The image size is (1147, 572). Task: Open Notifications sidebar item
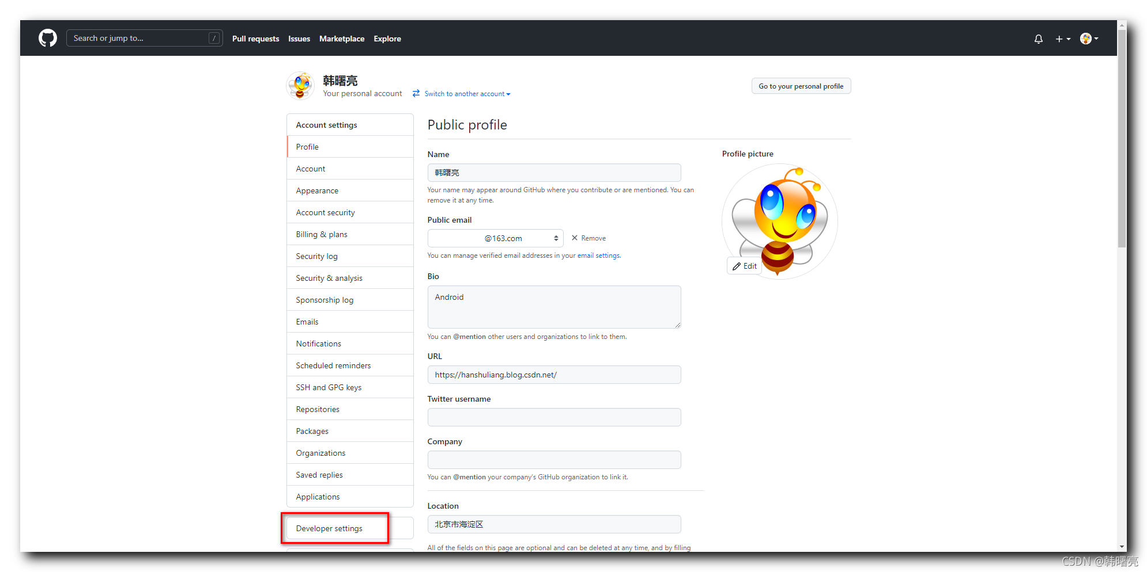350,344
